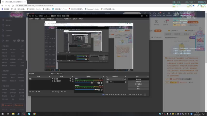Open settings gear for first audio mixer channel
The width and height of the screenshot is (207, 116).
pos(102,83)
